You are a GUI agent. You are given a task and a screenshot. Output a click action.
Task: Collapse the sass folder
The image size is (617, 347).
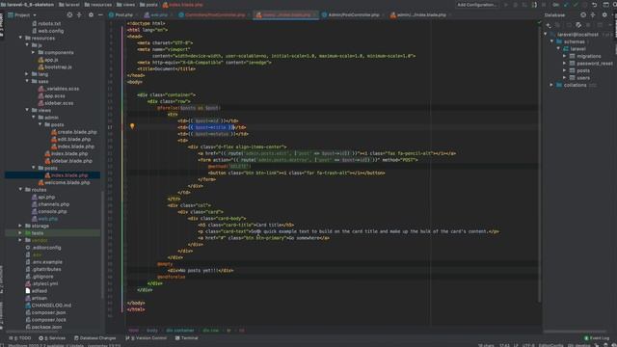tap(27, 81)
